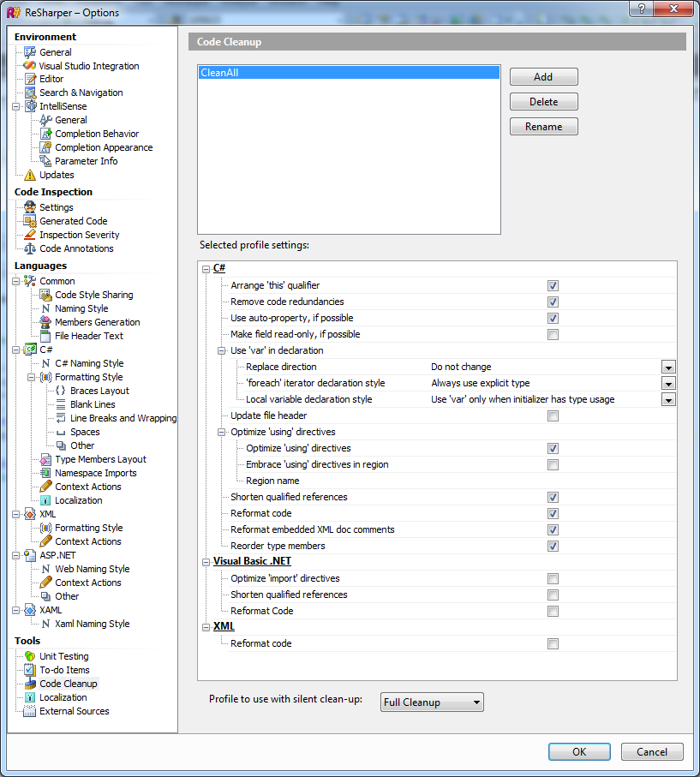
Task: Click the C# Localization icon
Action: click(45, 500)
